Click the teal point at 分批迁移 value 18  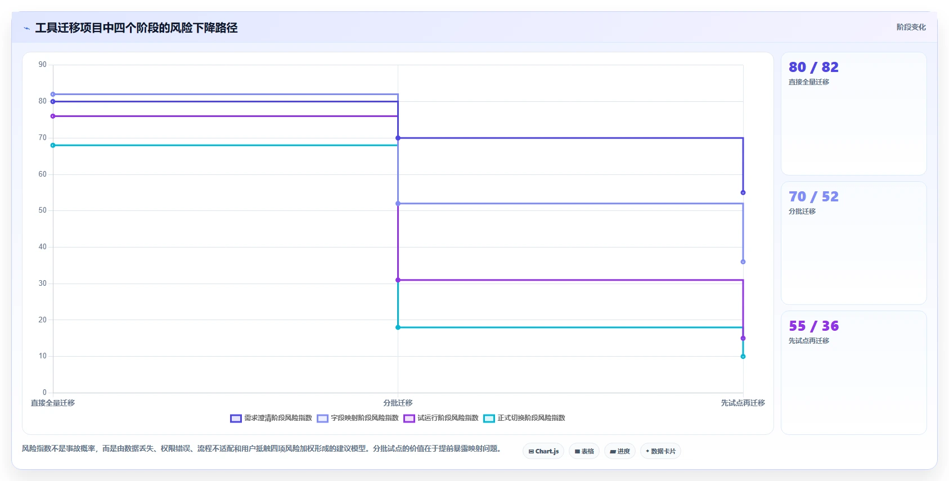pyautogui.click(x=398, y=327)
